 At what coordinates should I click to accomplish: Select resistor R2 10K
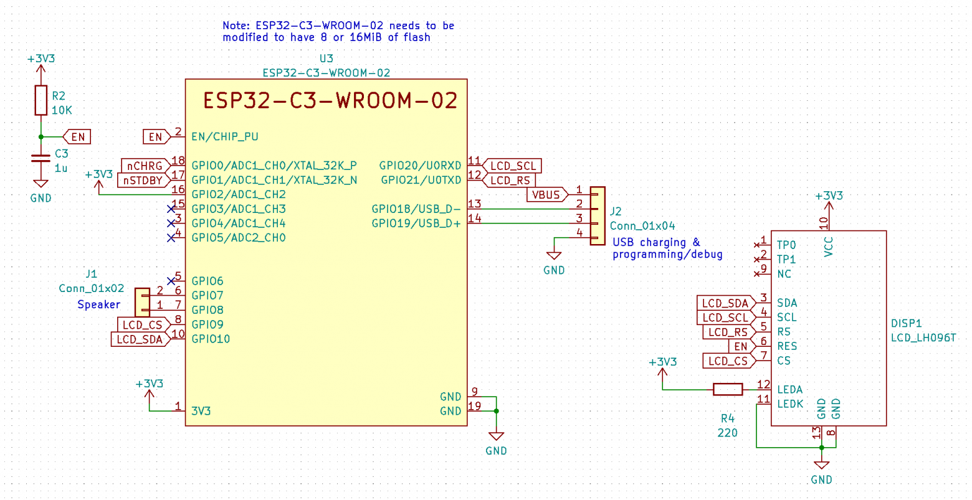click(40, 100)
